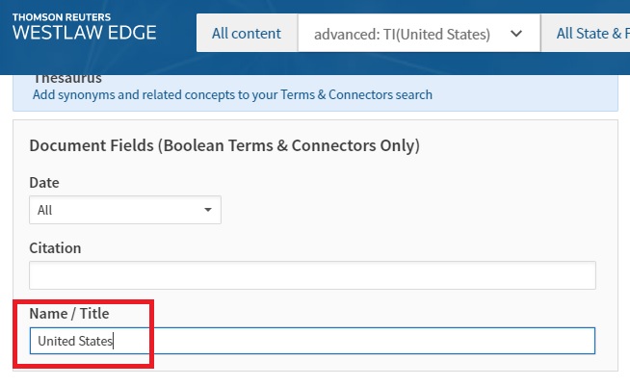Click the Date dropdown's small arrow
Screen dimensions: 630x386
click(x=207, y=209)
